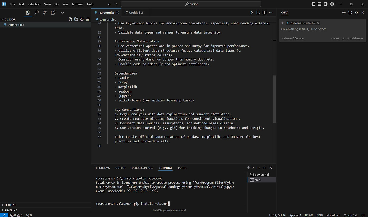Create a new file in the CURSOR folder

click(x=70, y=19)
